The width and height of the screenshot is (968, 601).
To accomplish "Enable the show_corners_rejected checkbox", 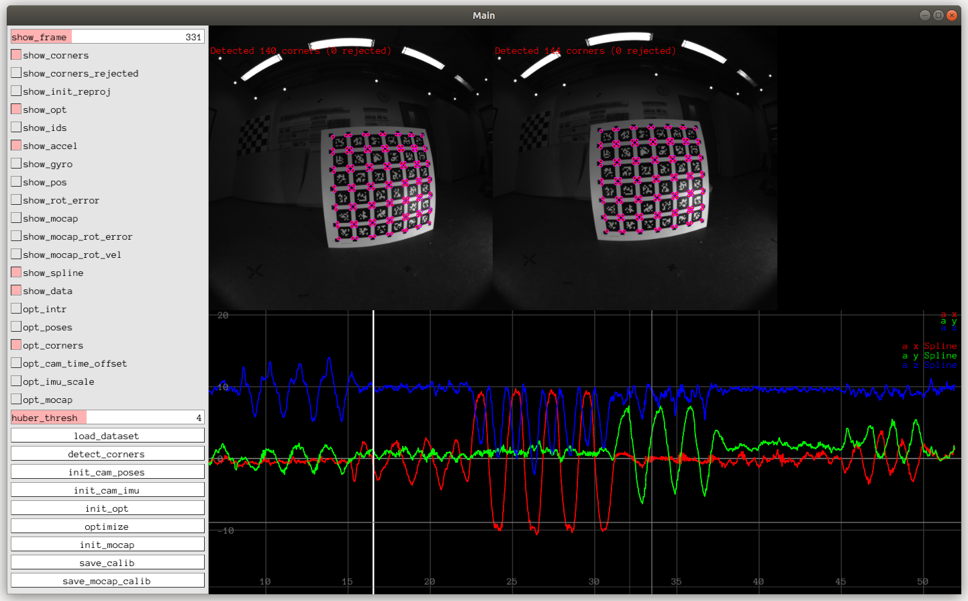I will 16,73.
